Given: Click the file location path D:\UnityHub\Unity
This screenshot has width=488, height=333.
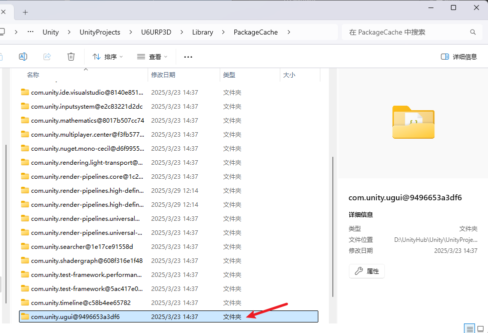Looking at the screenshot, I should 436,239.
